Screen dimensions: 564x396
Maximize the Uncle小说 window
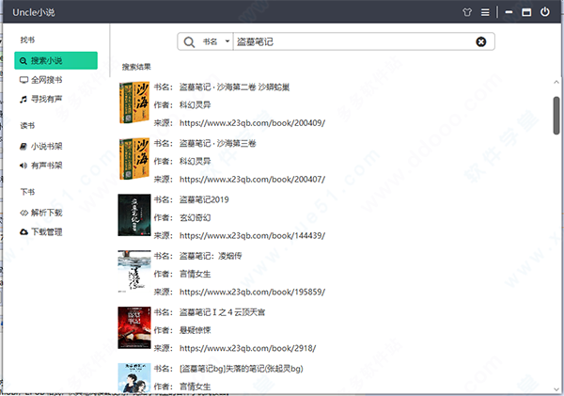[526, 12]
